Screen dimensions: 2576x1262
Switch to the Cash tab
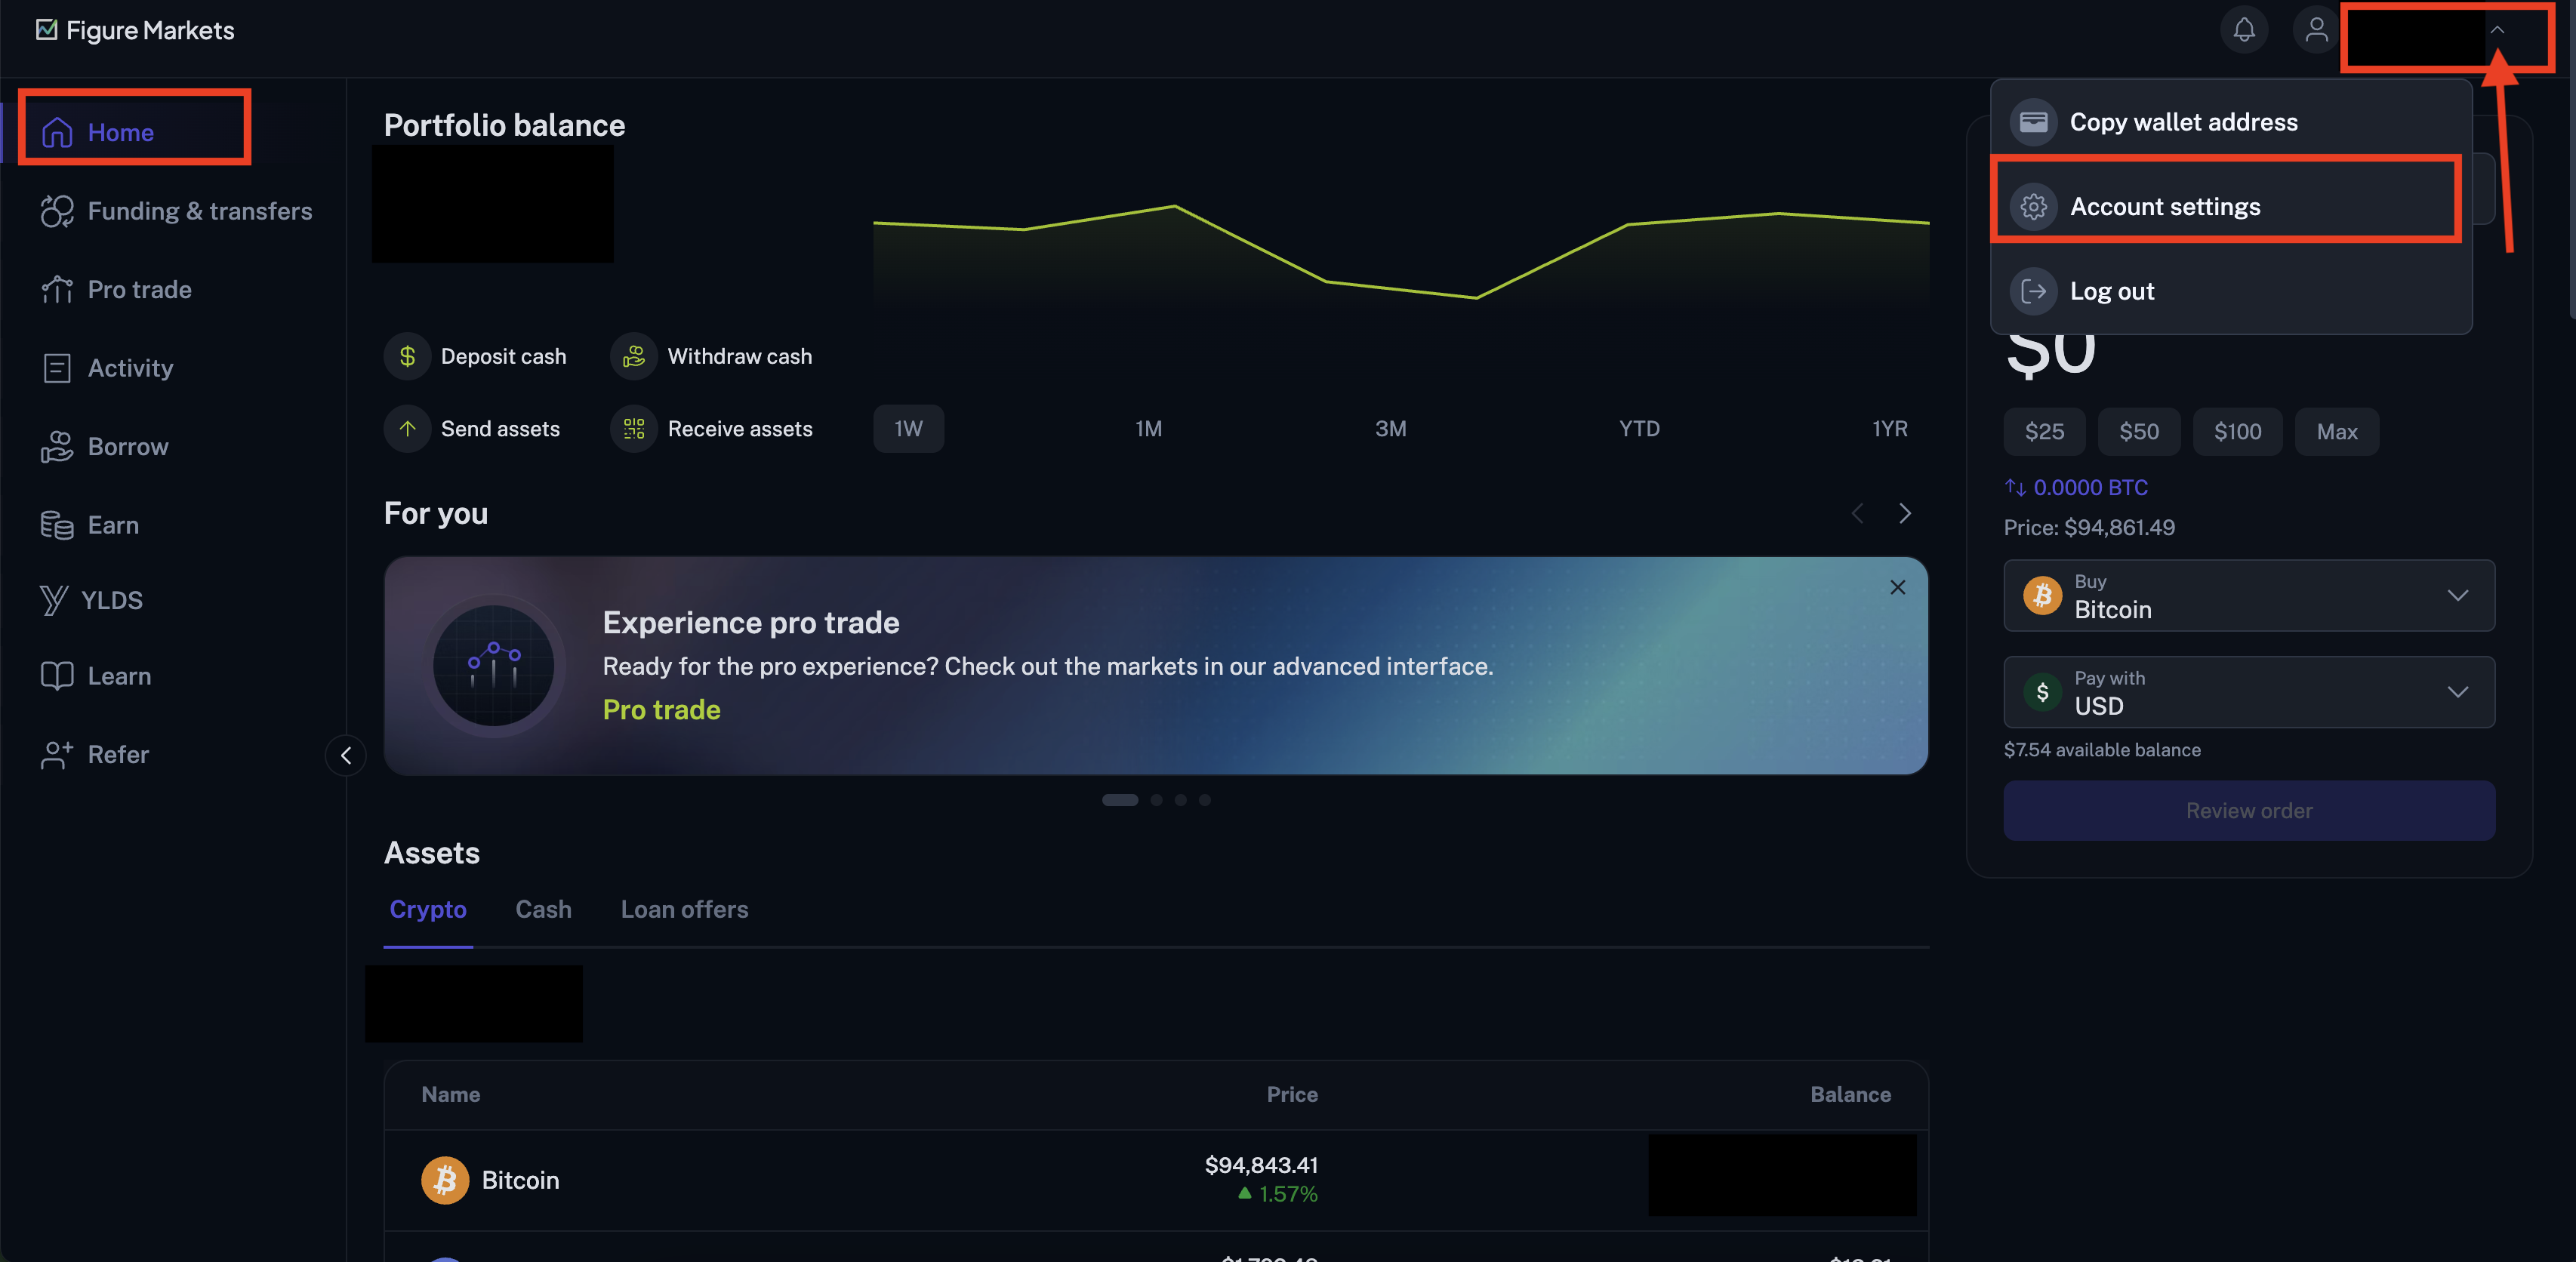(x=543, y=910)
